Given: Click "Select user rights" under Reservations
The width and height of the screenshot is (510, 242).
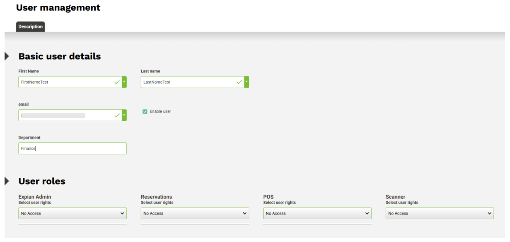Looking at the screenshot, I should [157, 203].
